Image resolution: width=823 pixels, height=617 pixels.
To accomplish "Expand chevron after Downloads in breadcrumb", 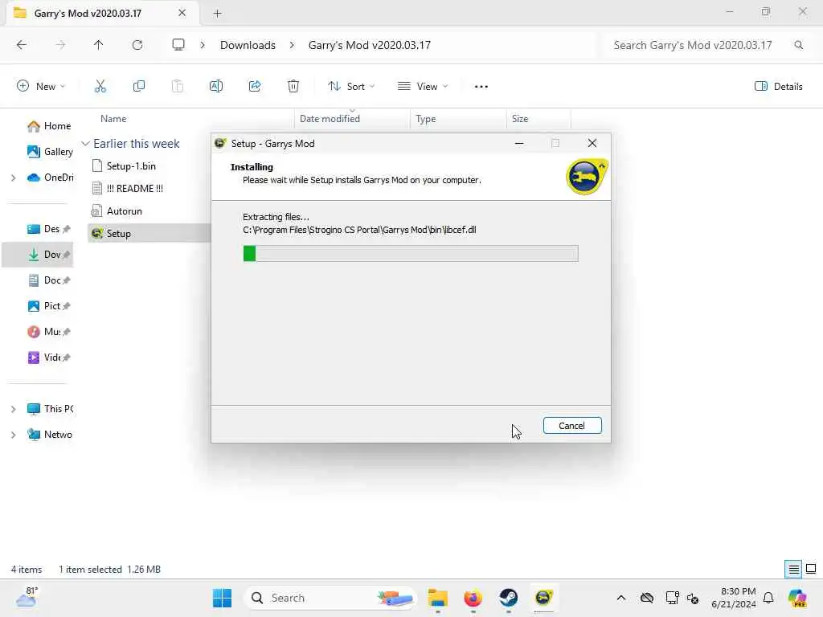I will click(292, 45).
